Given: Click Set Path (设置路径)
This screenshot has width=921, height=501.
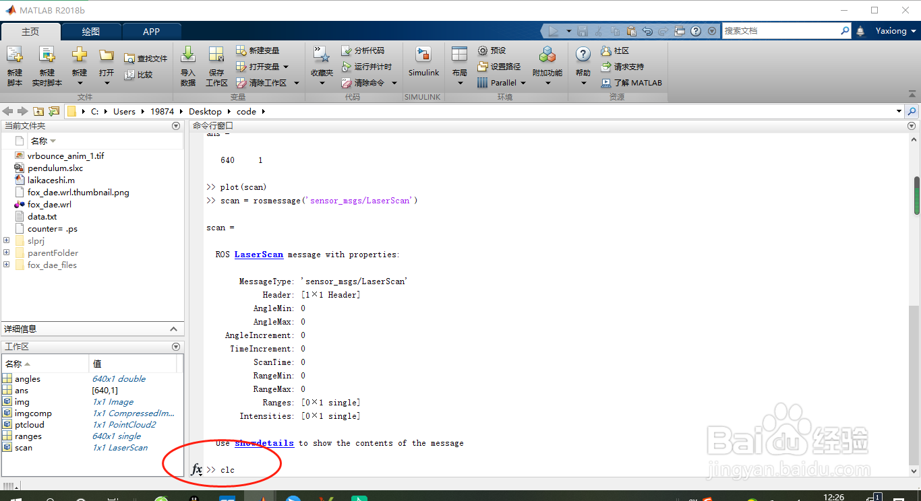Looking at the screenshot, I should [x=499, y=67].
